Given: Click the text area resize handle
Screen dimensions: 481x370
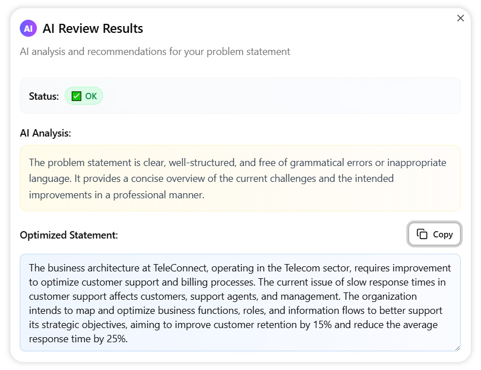Looking at the screenshot, I should 457,347.
